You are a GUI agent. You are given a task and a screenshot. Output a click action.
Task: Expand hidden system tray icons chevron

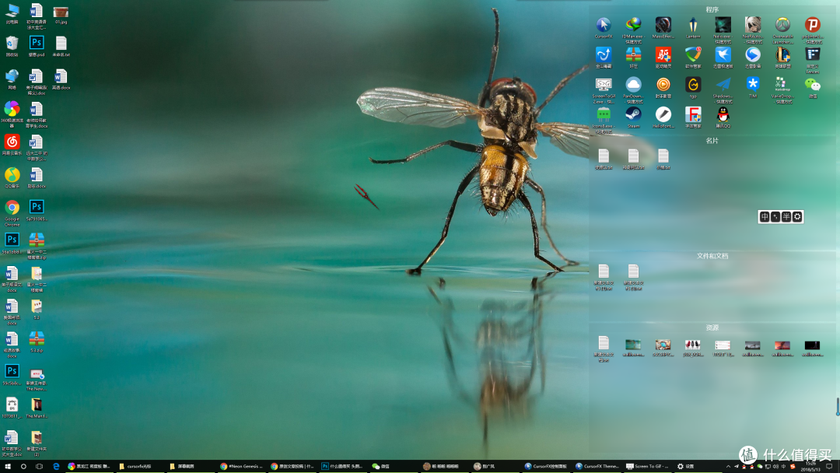pos(728,467)
